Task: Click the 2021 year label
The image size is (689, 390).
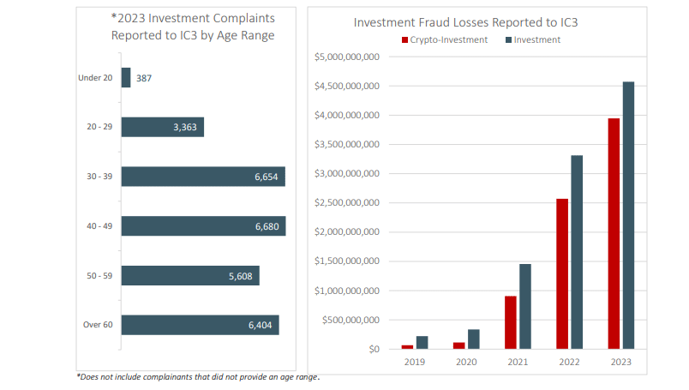Action: [x=518, y=362]
